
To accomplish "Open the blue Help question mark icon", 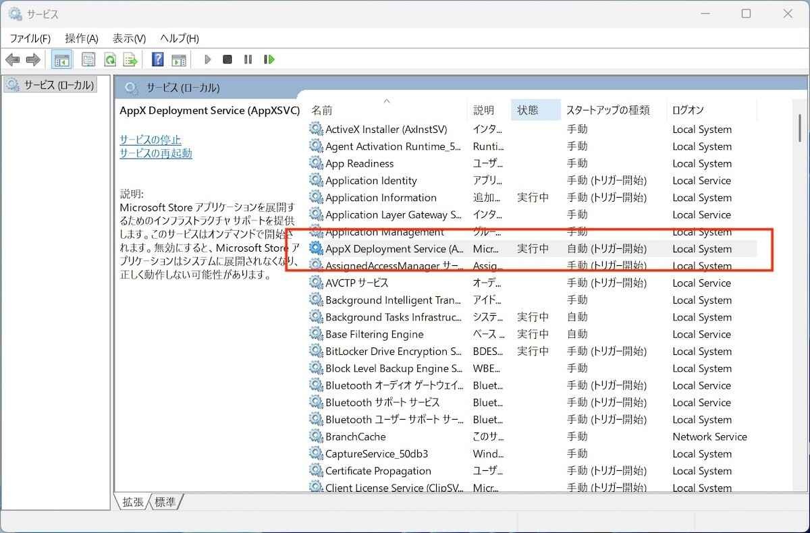I will coord(158,60).
